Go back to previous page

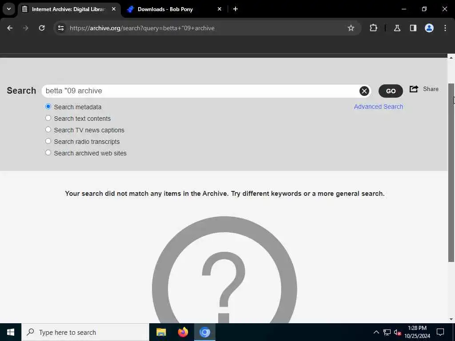[10, 28]
